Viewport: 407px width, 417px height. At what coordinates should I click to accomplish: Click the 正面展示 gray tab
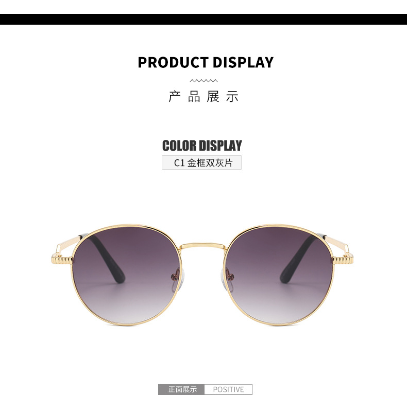point(181,389)
